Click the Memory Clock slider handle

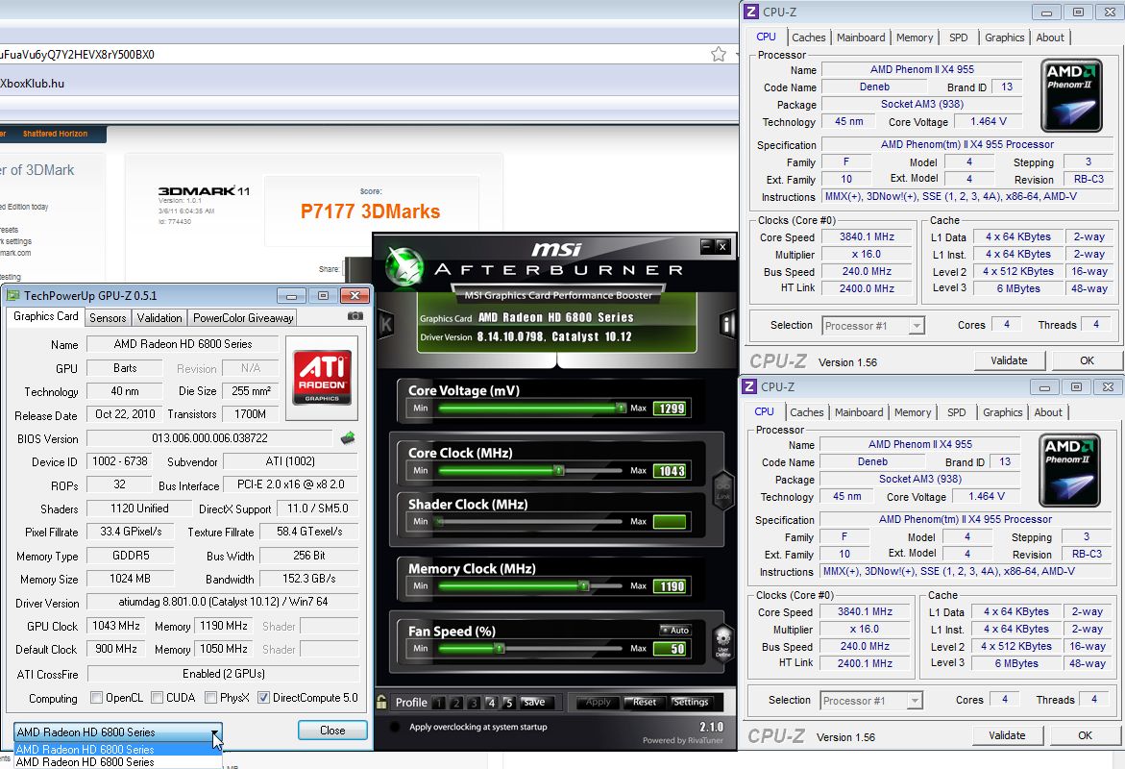584,586
